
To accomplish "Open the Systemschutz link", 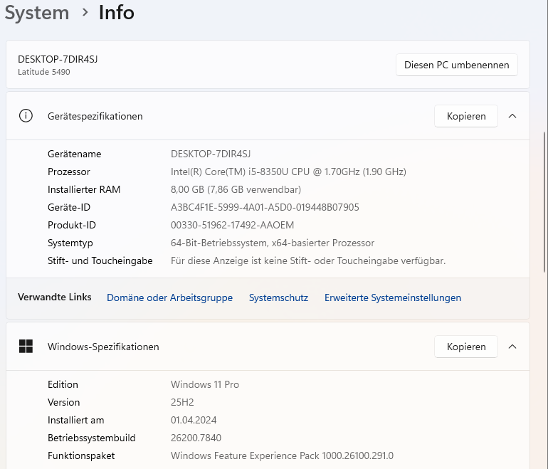I will (x=278, y=297).
